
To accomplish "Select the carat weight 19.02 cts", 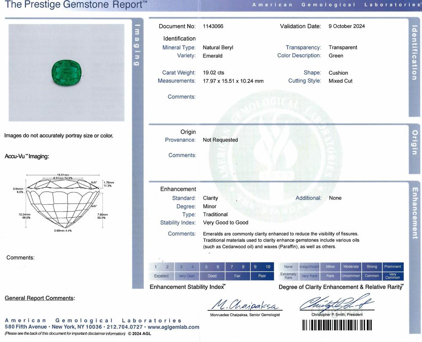I will click(214, 73).
